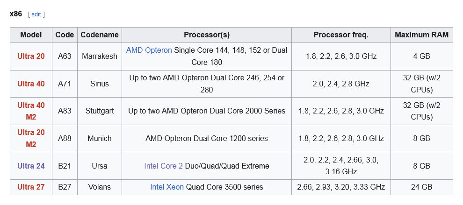Click the Processor(s) column header
This screenshot has height=205, width=463.
tap(207, 35)
